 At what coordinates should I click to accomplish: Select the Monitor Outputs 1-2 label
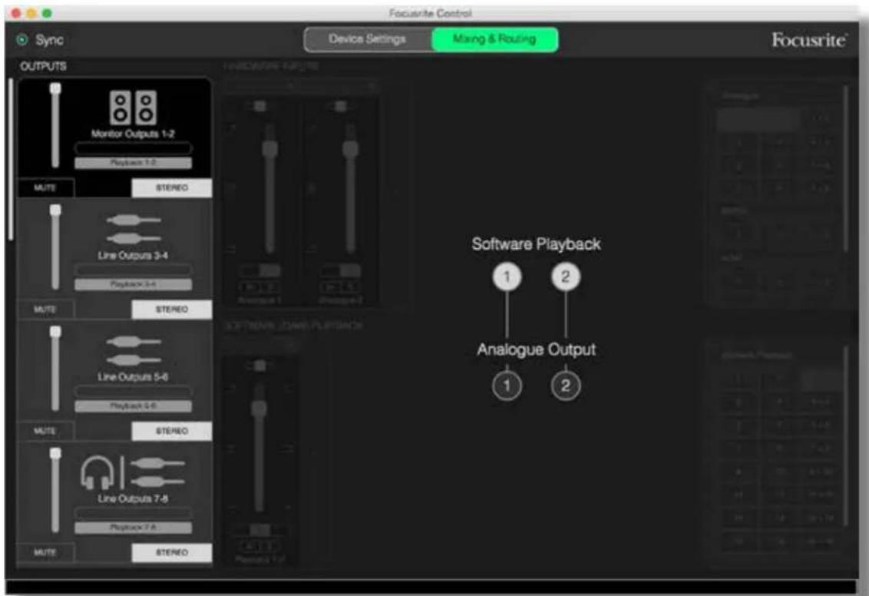(x=133, y=134)
